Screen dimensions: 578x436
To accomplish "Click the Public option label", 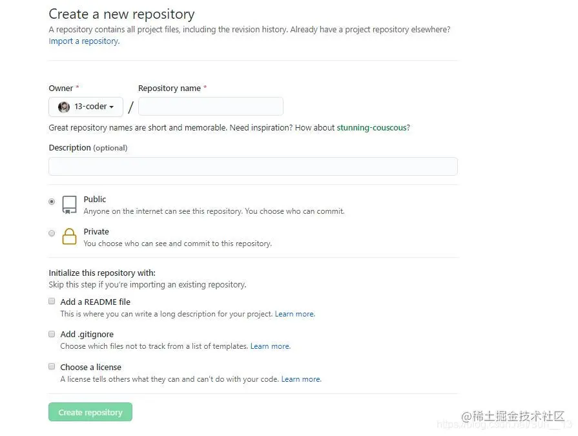I will [x=95, y=200].
